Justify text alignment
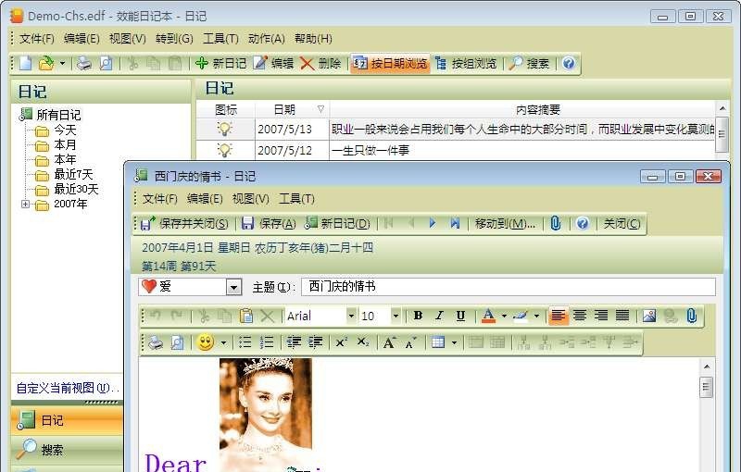 [622, 316]
